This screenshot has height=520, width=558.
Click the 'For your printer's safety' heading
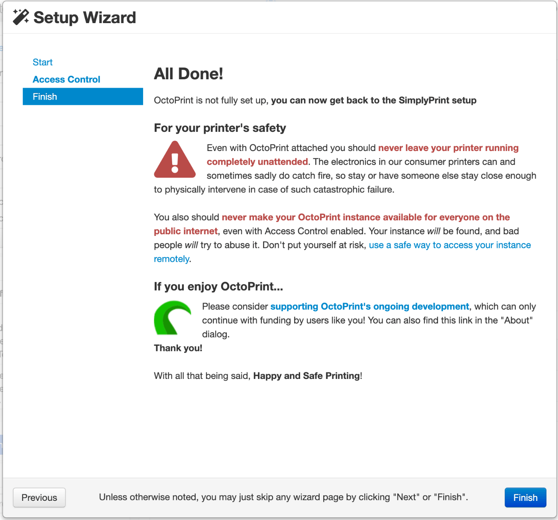click(220, 128)
